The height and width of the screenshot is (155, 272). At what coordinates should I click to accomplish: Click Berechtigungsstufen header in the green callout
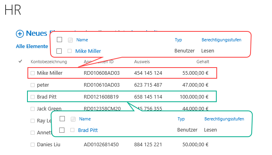click(224, 119)
